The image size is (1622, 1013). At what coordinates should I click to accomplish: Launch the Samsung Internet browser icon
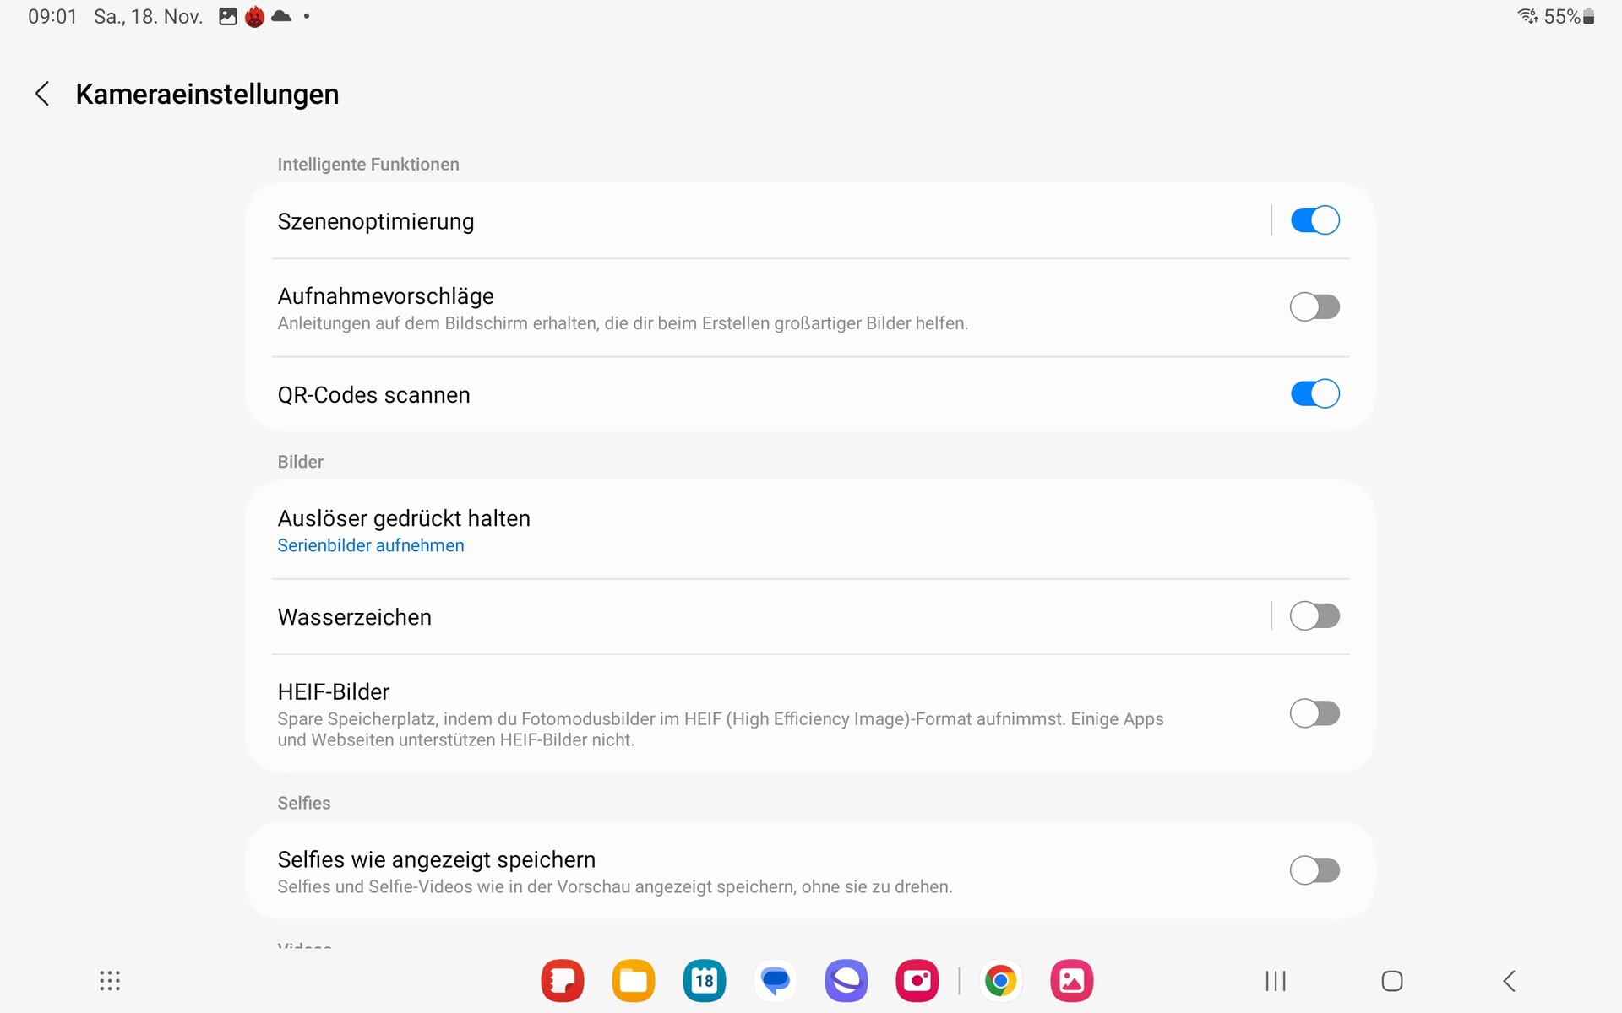click(x=846, y=981)
